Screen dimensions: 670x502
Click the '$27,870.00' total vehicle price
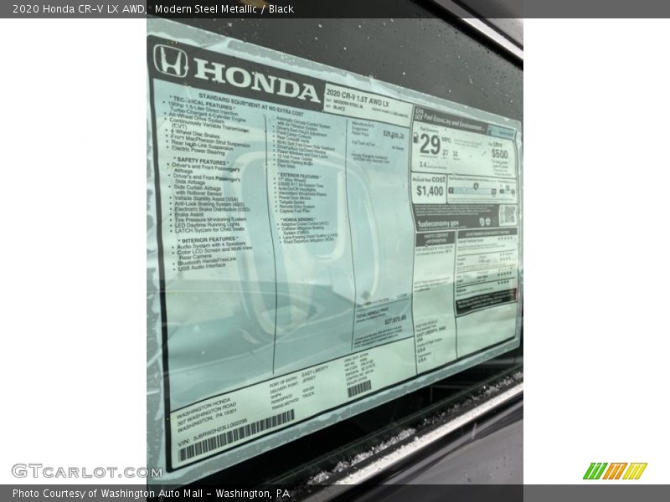pyautogui.click(x=394, y=320)
